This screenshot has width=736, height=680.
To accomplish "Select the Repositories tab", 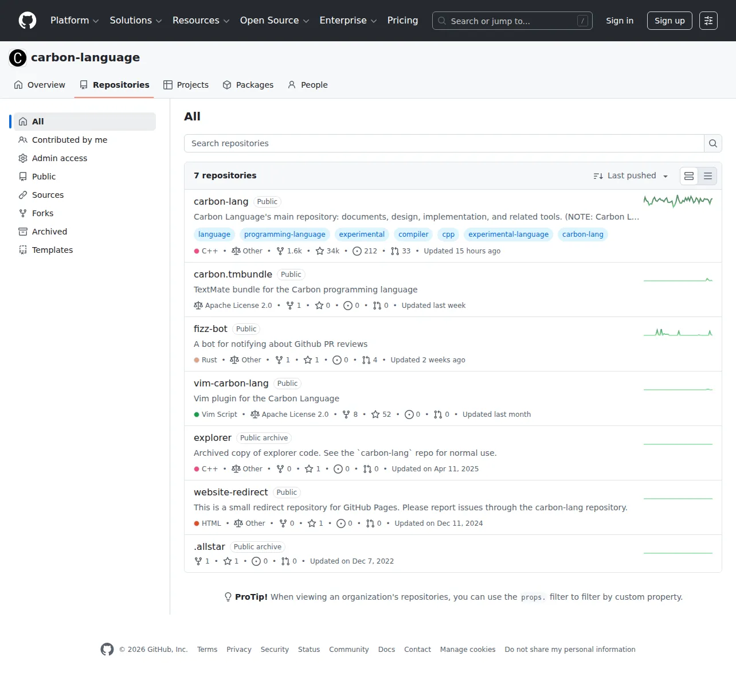I will click(x=114, y=85).
